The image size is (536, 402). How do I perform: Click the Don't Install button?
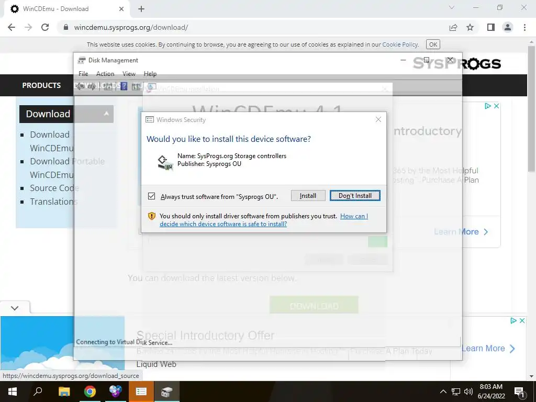355,196
